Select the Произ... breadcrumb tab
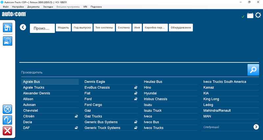The height and width of the screenshot is (140, 263). click(x=42, y=28)
